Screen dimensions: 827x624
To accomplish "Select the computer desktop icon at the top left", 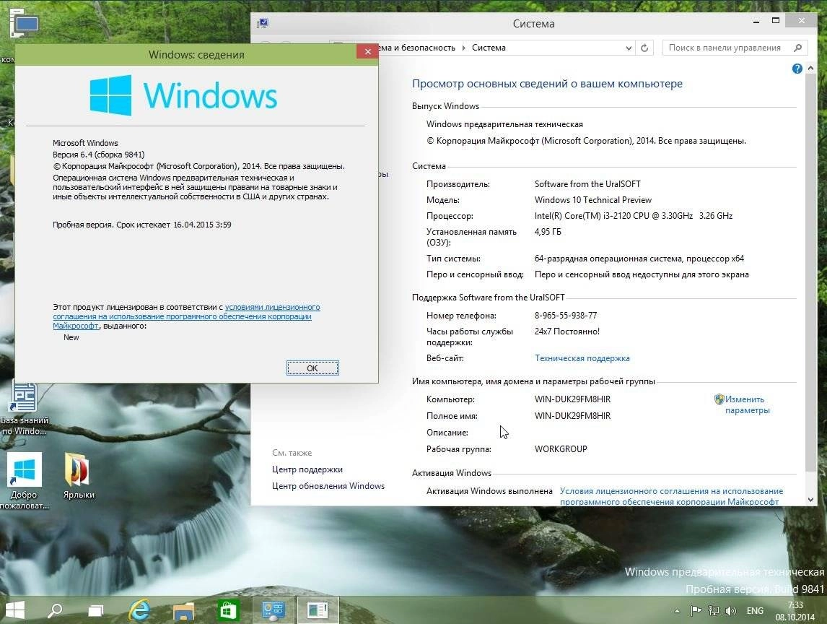I will tap(23, 24).
